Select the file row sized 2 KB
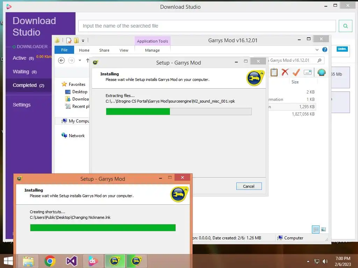The width and height of the screenshot is (358, 268). [x=293, y=92]
